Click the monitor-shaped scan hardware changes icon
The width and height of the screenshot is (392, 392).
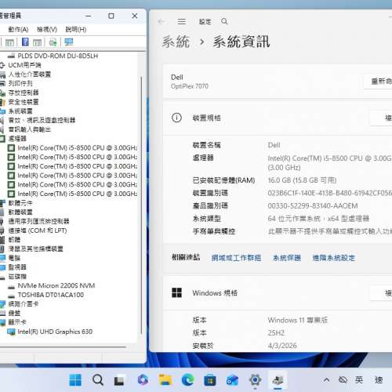[x=69, y=42]
